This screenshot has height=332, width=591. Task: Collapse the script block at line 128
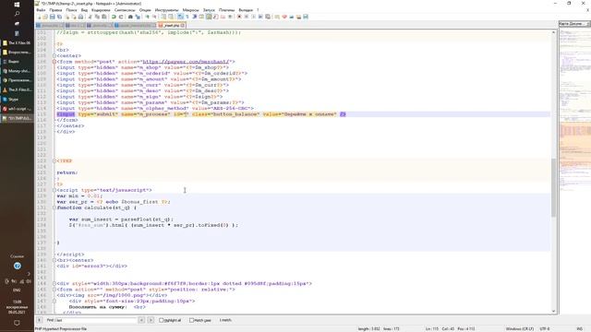pyautogui.click(x=54, y=190)
